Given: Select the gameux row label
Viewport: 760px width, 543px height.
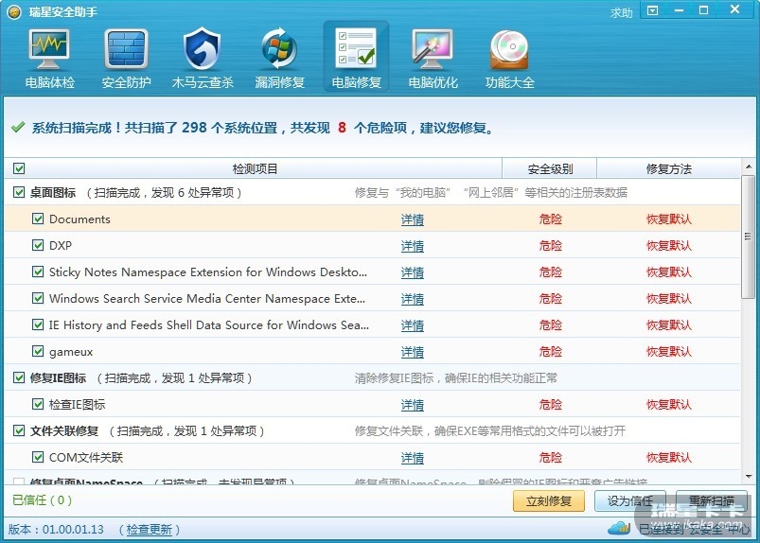Looking at the screenshot, I should coord(71,352).
